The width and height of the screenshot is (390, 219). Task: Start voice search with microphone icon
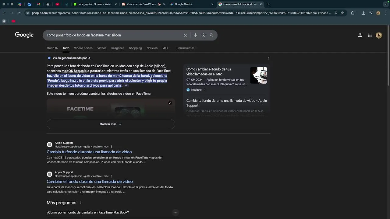[x=195, y=35]
